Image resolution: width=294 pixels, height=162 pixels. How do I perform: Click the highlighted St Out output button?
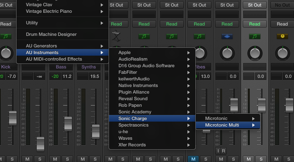255,5
